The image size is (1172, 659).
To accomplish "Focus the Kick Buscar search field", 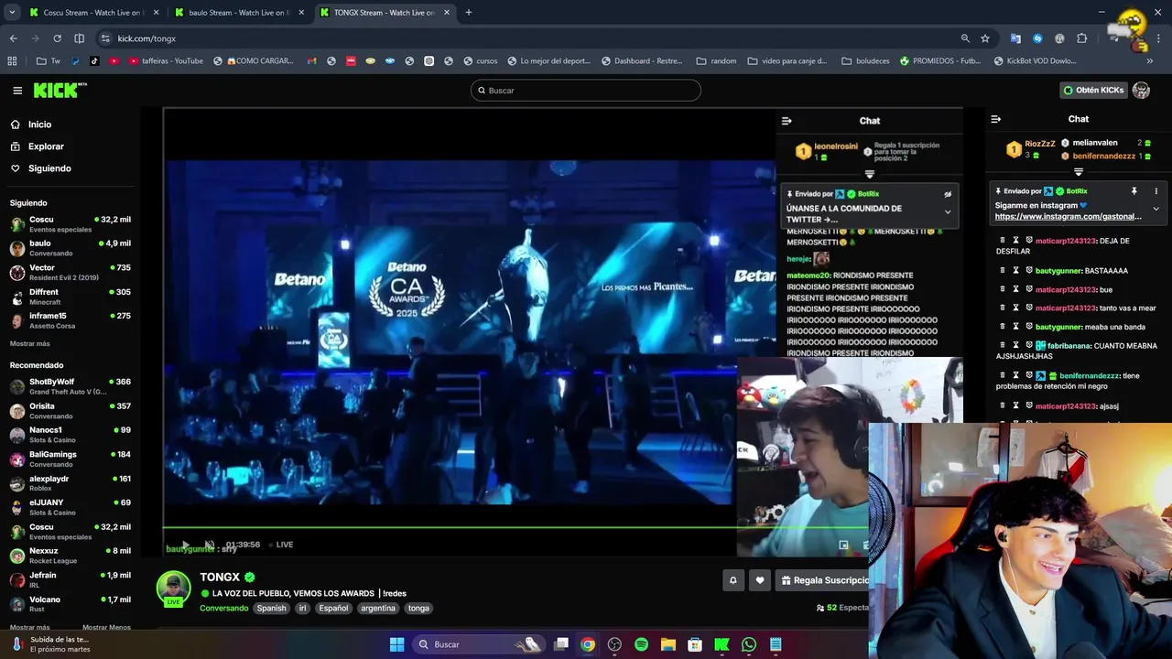I will 586,91.
